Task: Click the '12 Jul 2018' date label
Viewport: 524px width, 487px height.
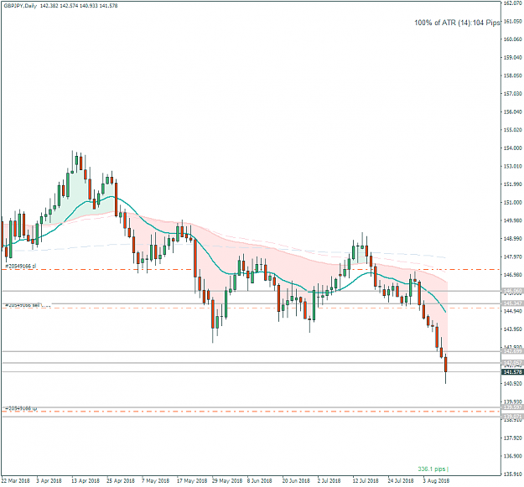Action: 366,480
